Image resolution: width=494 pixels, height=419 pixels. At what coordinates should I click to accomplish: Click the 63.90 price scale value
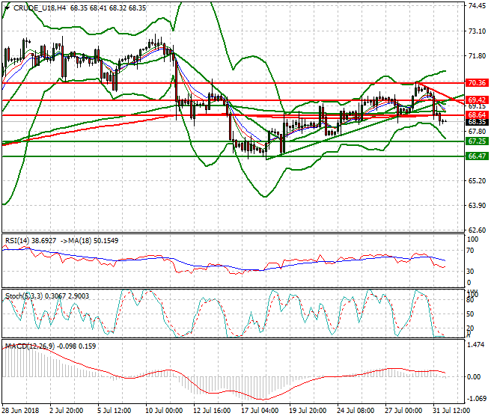(477, 206)
